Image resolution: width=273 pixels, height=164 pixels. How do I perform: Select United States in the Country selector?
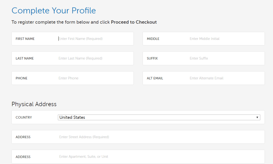(159, 117)
